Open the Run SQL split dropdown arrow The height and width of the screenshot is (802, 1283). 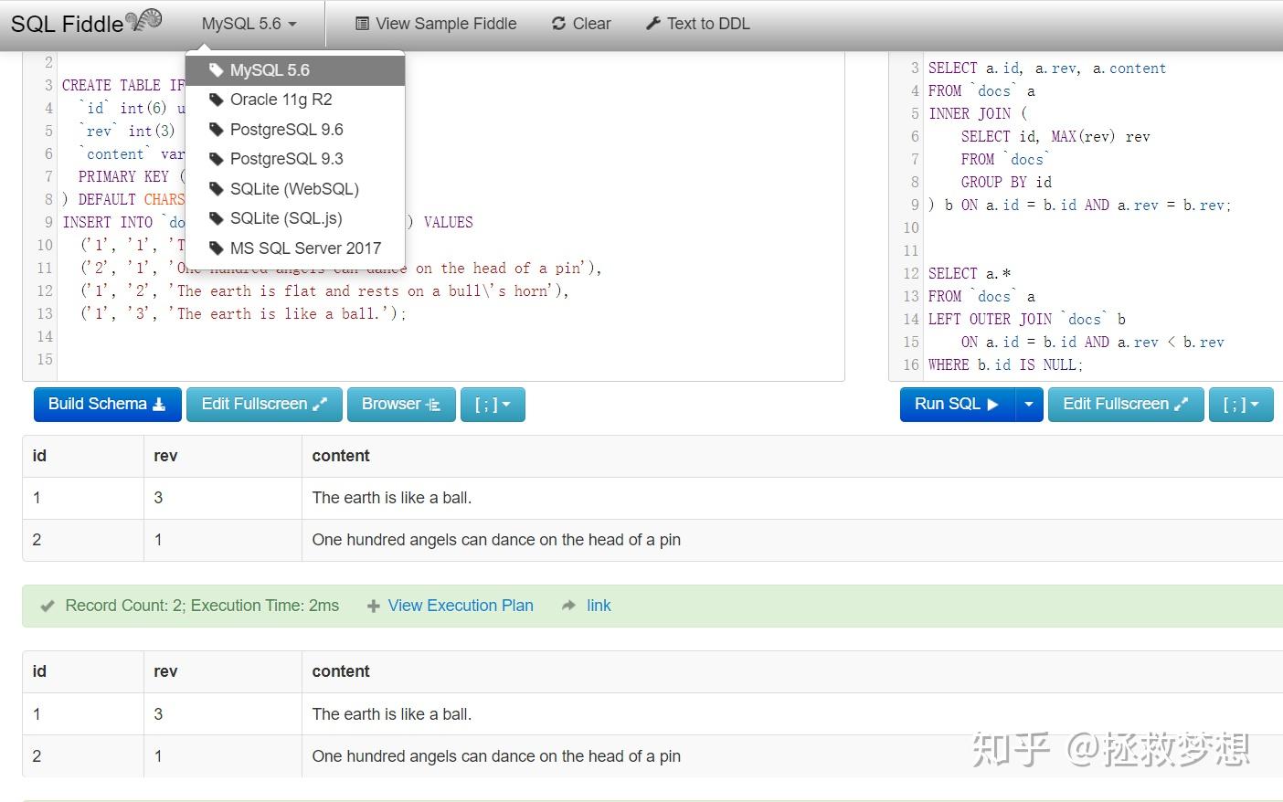click(1028, 404)
